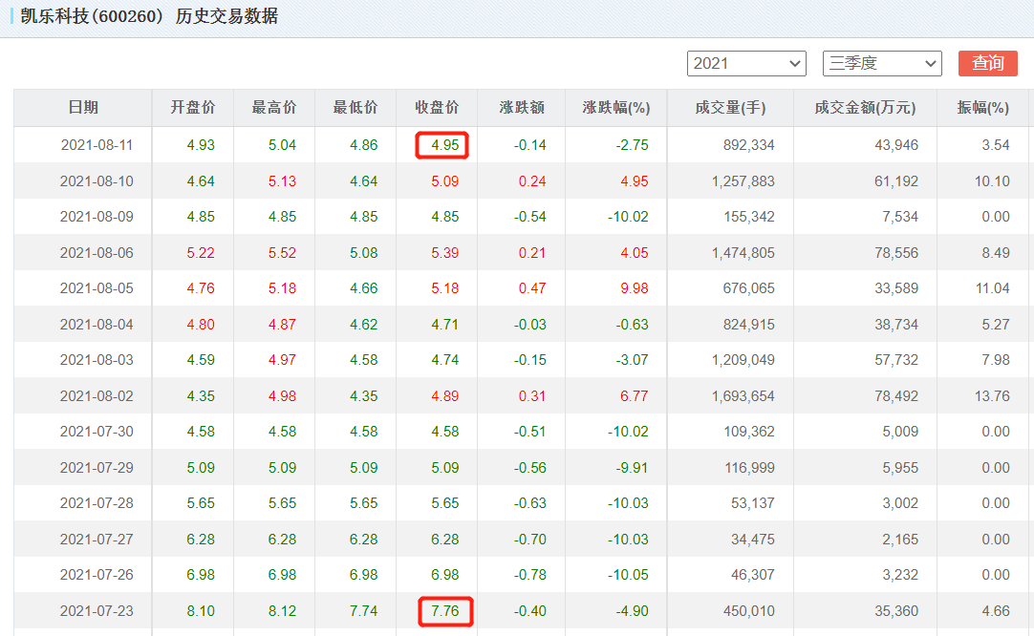This screenshot has height=636, width=1034.
Task: Click change -10.02 on 2021-08-09
Action: coord(628,217)
